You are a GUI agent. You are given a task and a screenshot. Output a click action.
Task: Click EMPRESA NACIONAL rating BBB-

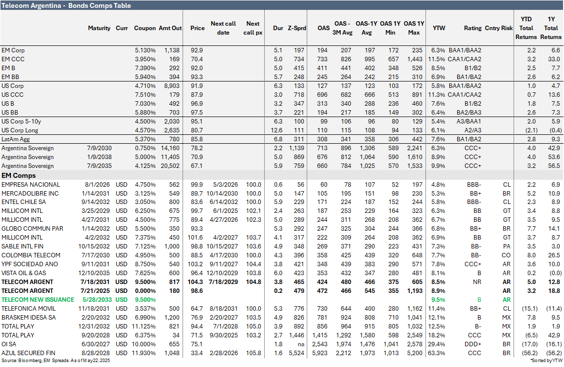point(474,185)
